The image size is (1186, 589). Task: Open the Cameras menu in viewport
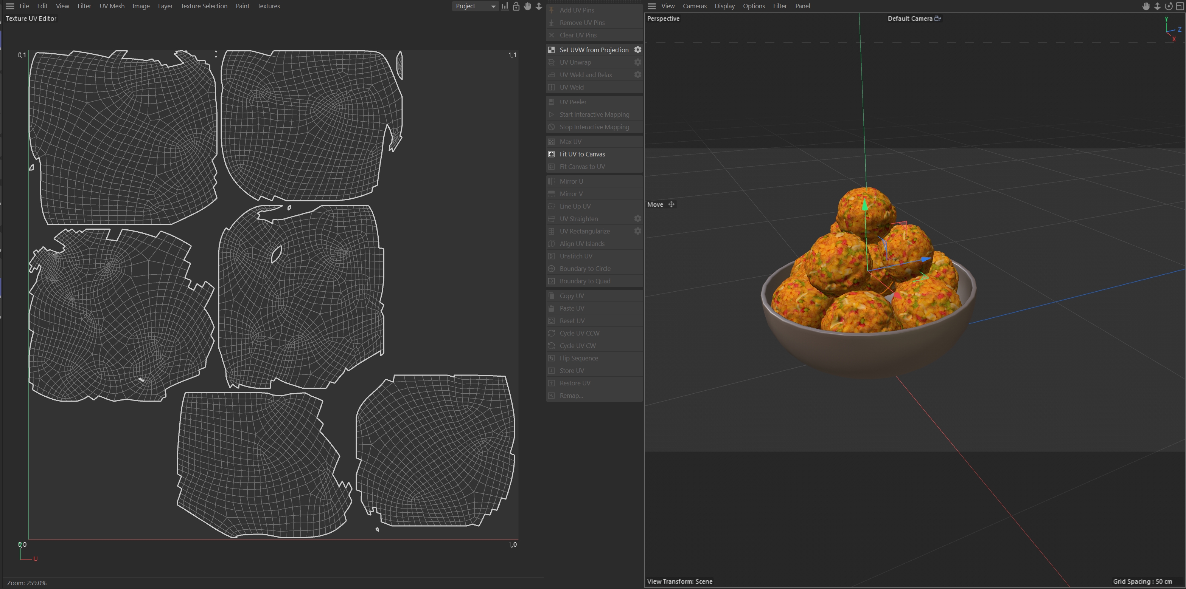(694, 6)
